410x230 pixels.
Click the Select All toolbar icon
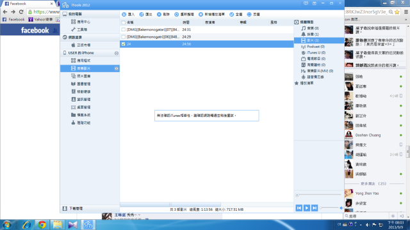[x=232, y=14]
